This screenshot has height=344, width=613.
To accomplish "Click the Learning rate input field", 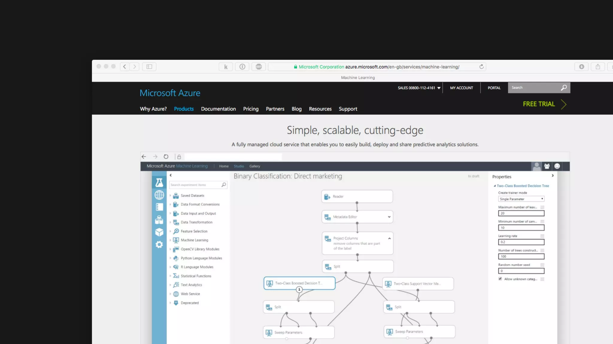I will pyautogui.click(x=521, y=242).
